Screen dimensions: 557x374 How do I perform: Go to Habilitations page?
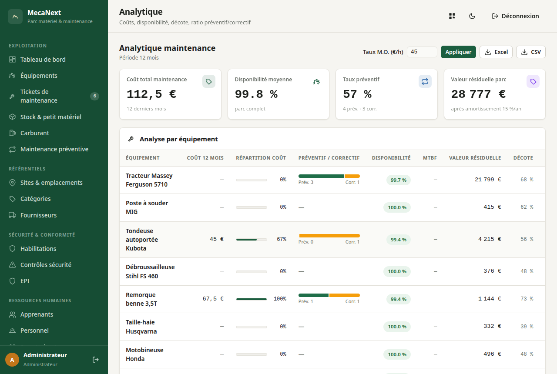54,249
